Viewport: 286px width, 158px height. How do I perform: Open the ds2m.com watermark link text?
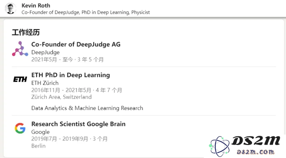point(255,152)
